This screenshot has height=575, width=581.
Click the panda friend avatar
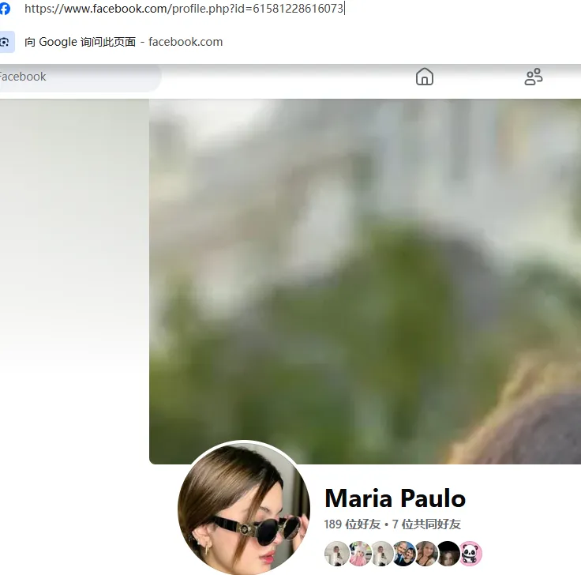tap(470, 554)
